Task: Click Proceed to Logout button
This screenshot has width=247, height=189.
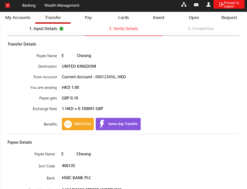Action: (x=230, y=5)
